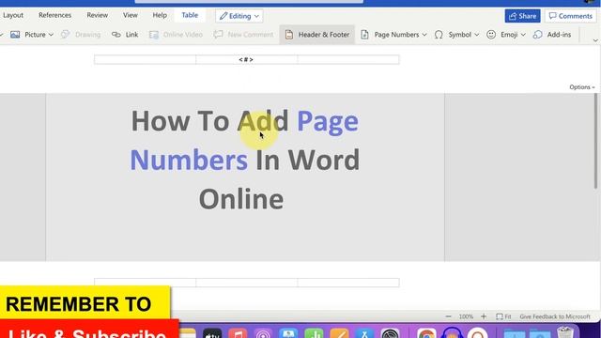
Task: Insert a hyperlink with the Link icon
Action: click(x=116, y=35)
